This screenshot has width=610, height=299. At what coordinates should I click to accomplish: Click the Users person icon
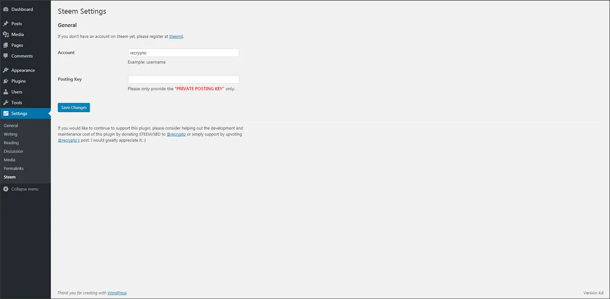pyautogui.click(x=6, y=92)
